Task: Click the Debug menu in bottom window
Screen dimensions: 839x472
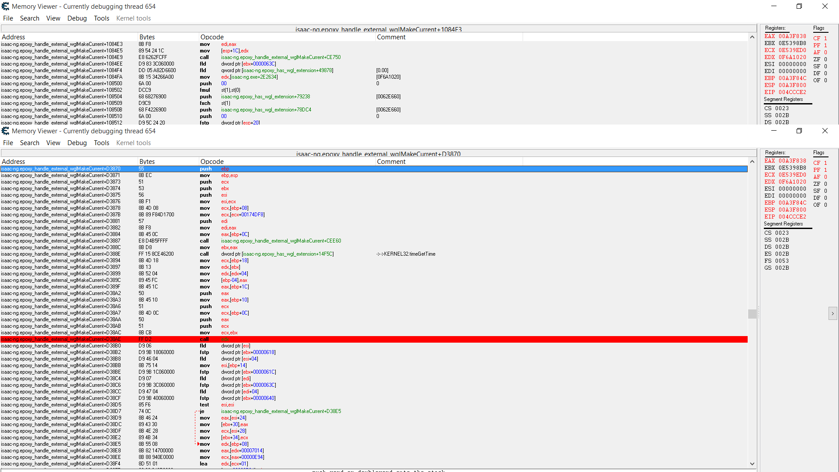Action: click(x=76, y=143)
